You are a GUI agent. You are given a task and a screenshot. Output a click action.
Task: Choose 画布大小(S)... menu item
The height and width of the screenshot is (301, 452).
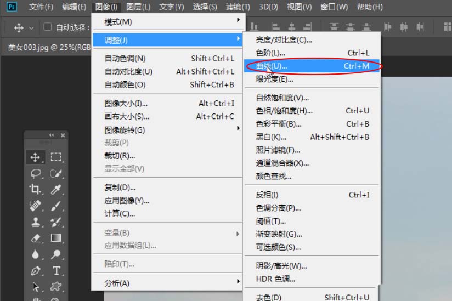168,116
